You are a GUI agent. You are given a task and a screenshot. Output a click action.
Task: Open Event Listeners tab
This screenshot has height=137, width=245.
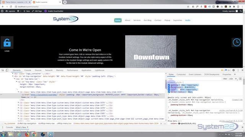(x=195, y=75)
